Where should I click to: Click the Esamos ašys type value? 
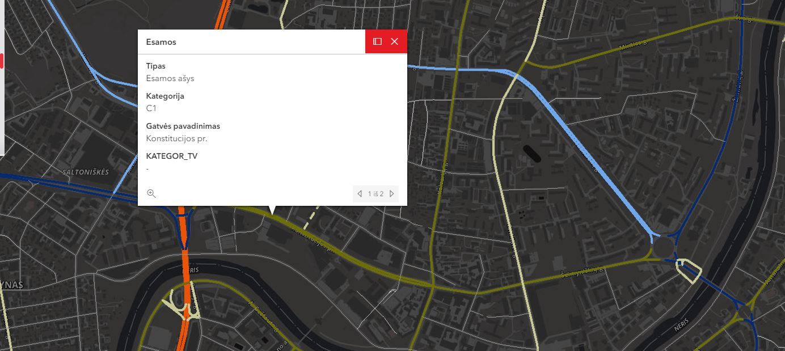coord(170,78)
